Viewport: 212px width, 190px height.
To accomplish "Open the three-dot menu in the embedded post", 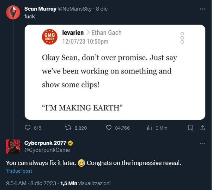I will click(x=182, y=38).
